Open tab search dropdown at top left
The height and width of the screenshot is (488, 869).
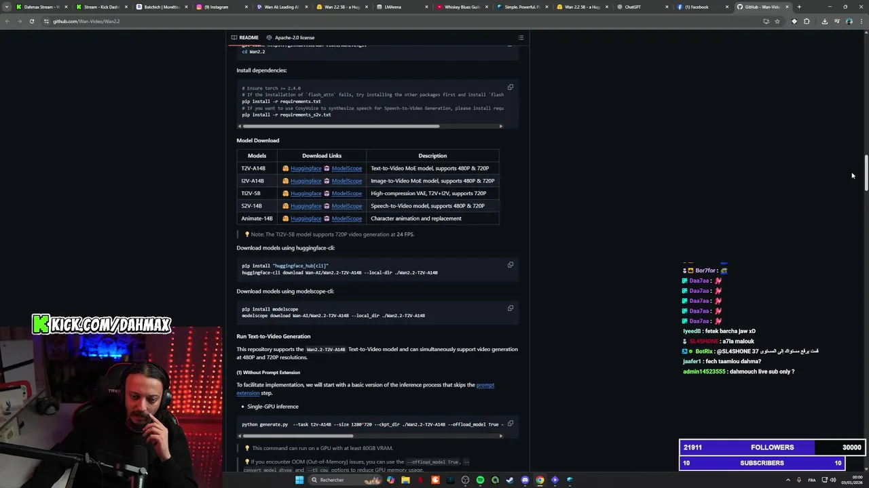[x=7, y=7]
